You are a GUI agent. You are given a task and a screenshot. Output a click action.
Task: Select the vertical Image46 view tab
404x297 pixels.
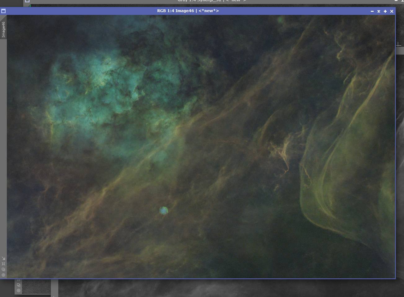pyautogui.click(x=3, y=29)
